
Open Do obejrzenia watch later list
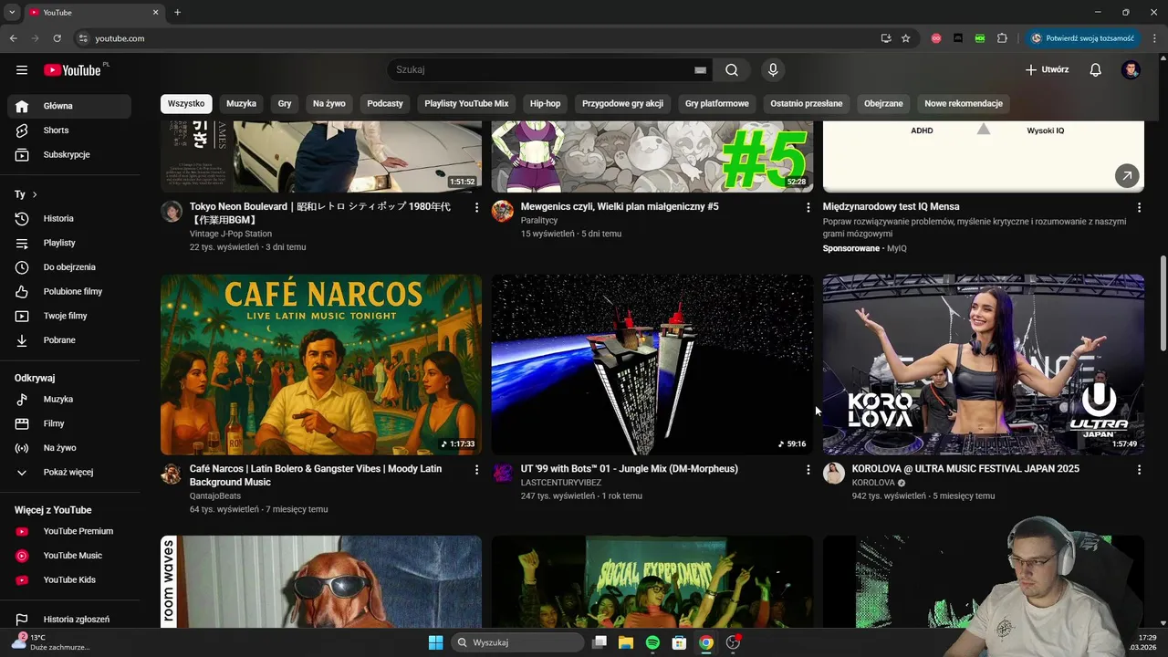click(69, 267)
